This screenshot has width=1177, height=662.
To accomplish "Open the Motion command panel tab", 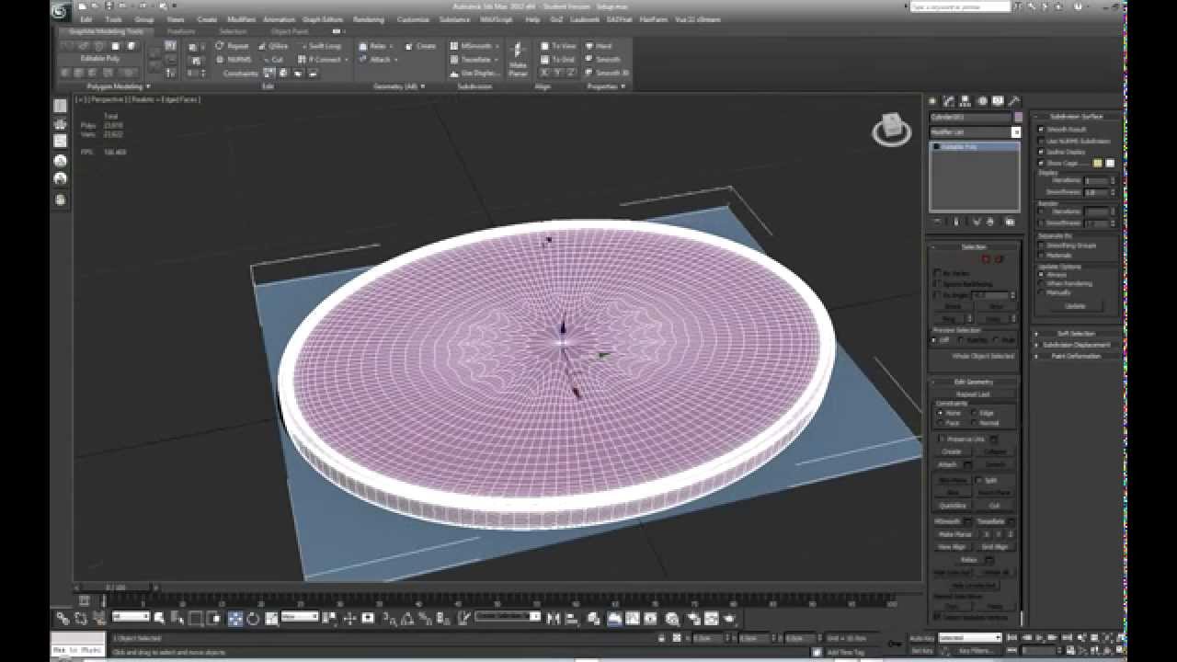I will (981, 101).
